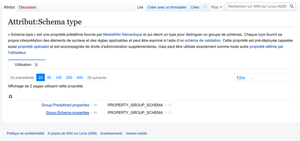The image size is (300, 141).
Task: Click the plus icon next to Group:Predefined properties
Action: (x=91, y=105)
